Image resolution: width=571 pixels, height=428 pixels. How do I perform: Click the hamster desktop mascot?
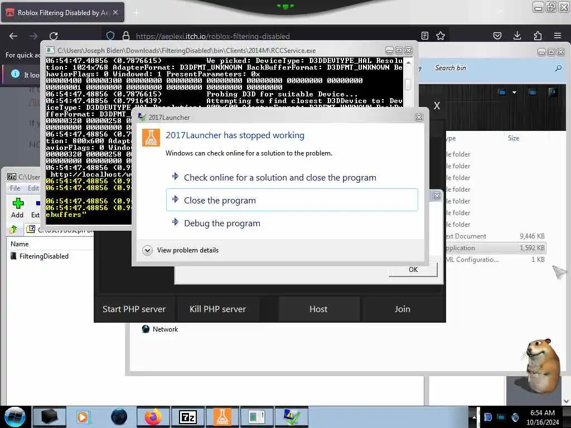coord(541,366)
